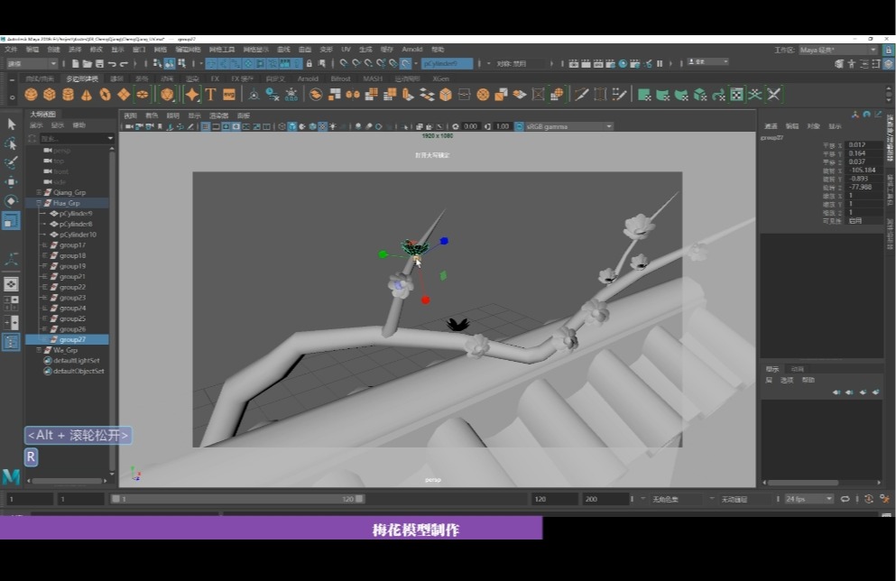Toggle the viewport lock camera icon
The image size is (896, 581).
coord(138,126)
